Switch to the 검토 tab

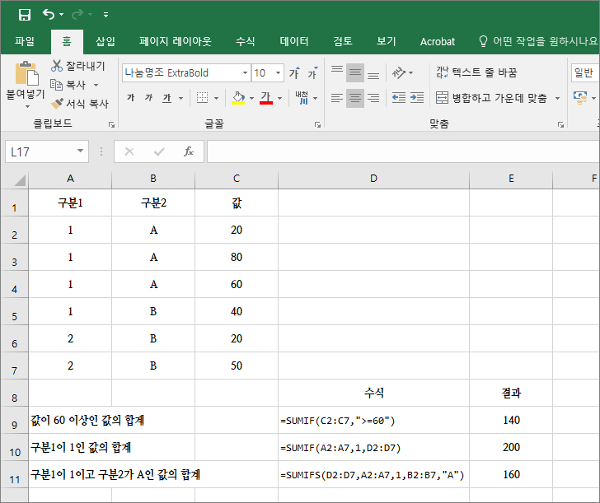[343, 41]
